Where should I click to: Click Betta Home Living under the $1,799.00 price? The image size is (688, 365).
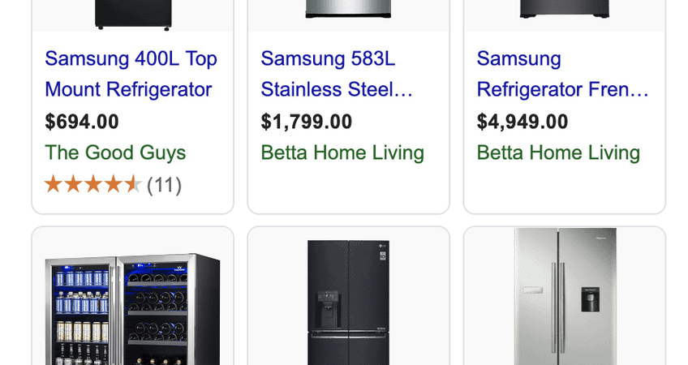pyautogui.click(x=342, y=152)
